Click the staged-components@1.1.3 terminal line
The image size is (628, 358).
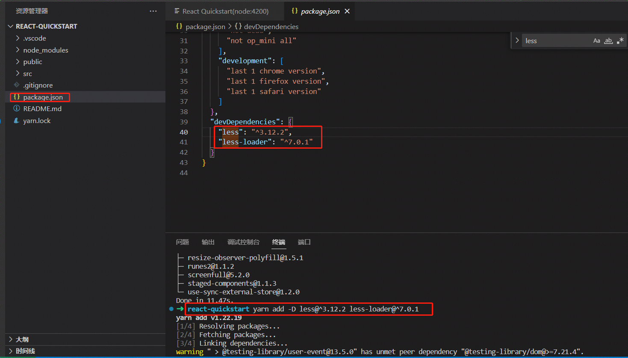pyautogui.click(x=232, y=283)
